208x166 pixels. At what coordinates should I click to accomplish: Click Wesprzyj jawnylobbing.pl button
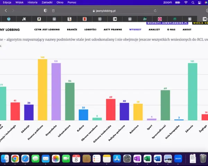167,23
